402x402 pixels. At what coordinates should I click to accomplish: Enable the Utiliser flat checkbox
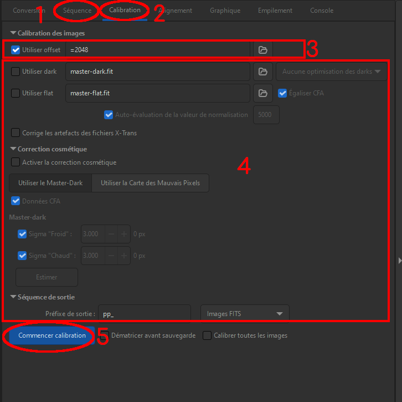[x=16, y=93]
